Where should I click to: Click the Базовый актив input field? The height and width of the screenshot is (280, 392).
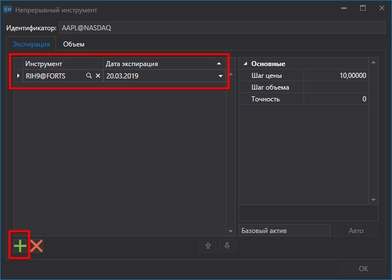coord(284,231)
